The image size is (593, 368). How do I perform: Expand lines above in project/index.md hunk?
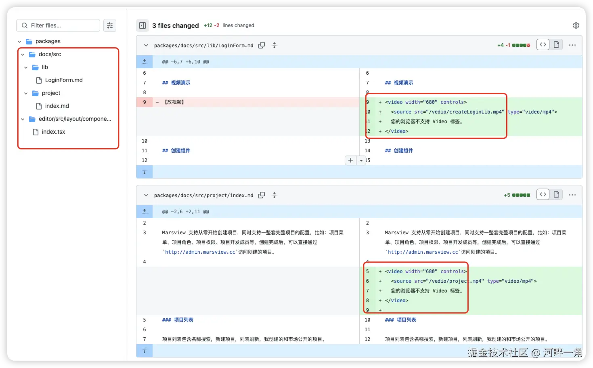tap(145, 212)
